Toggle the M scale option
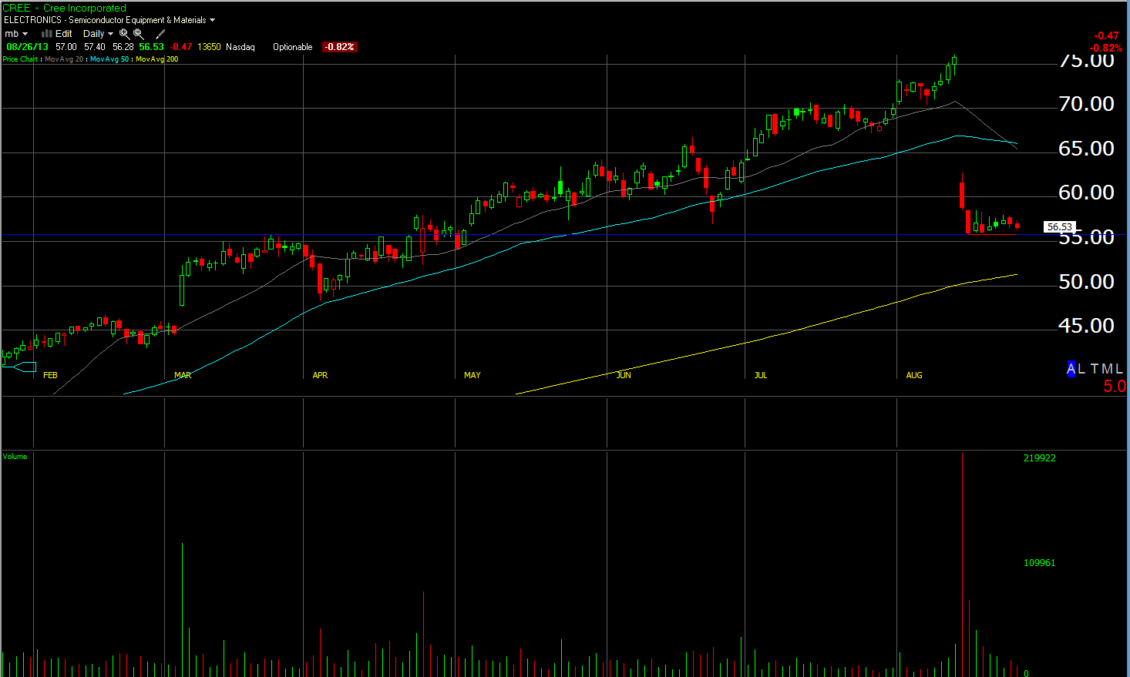Screen dimensions: 1130x677 pyautogui.click(x=1106, y=369)
